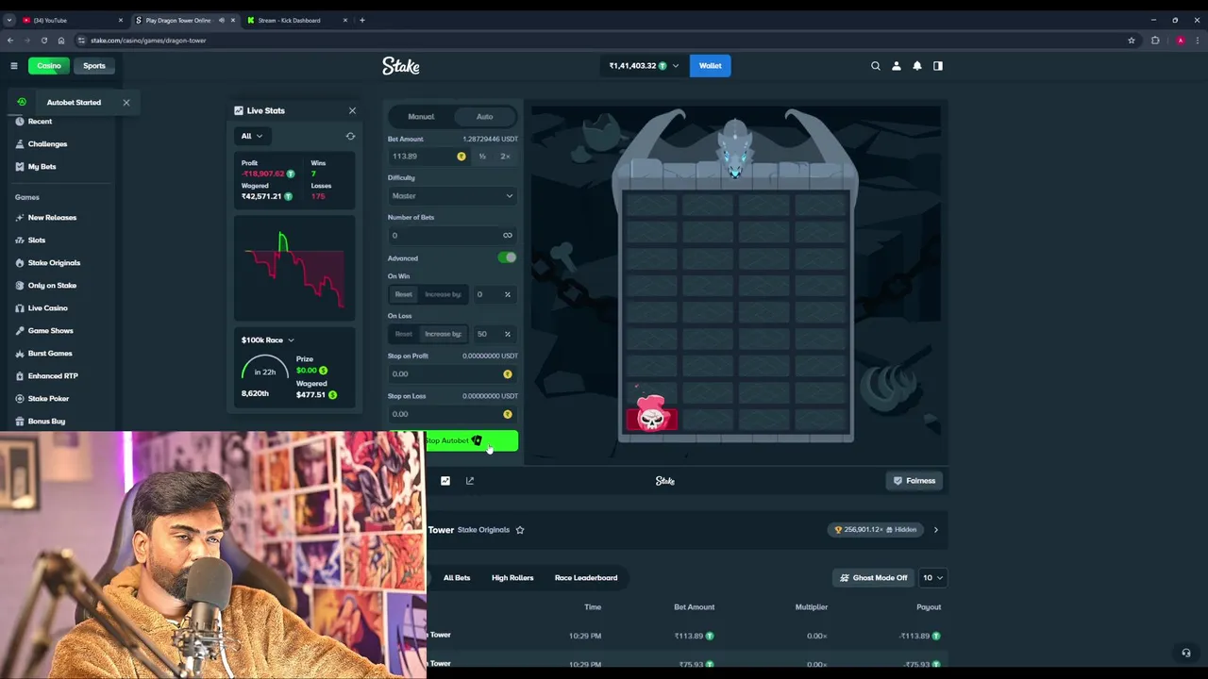Click the live stats chart icon below game
This screenshot has height=679, width=1208.
point(445,481)
